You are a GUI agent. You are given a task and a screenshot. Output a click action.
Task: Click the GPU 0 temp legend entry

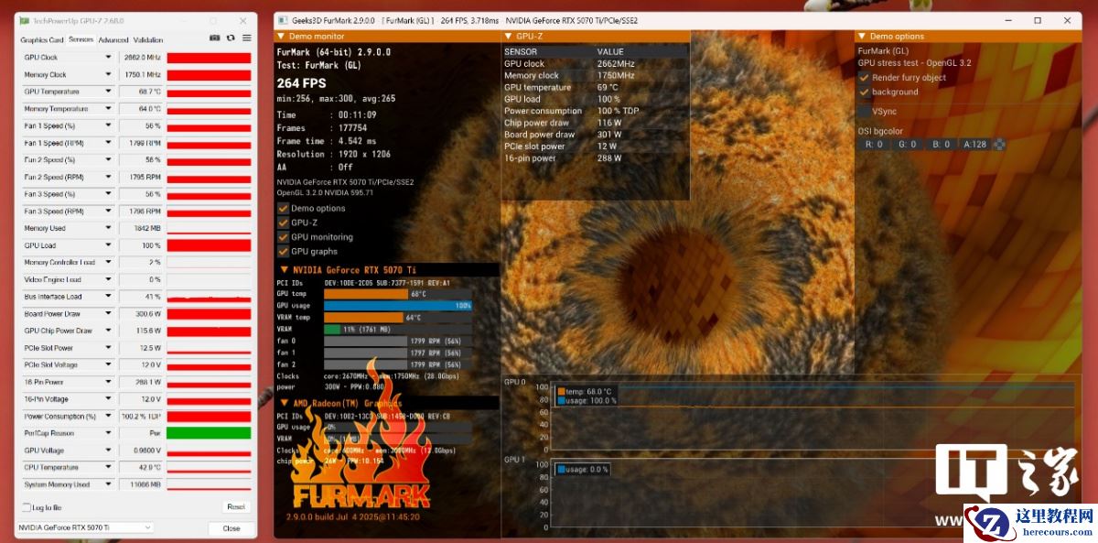[x=586, y=391]
